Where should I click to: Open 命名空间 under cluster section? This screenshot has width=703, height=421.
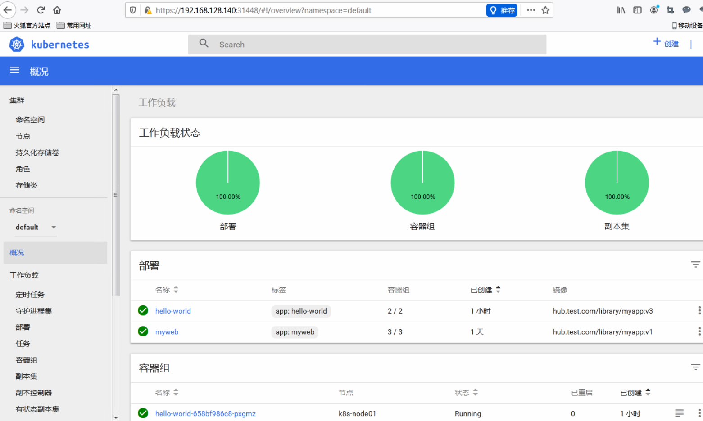pos(30,120)
